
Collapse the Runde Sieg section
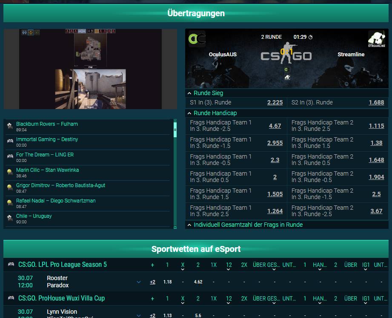[x=189, y=93]
